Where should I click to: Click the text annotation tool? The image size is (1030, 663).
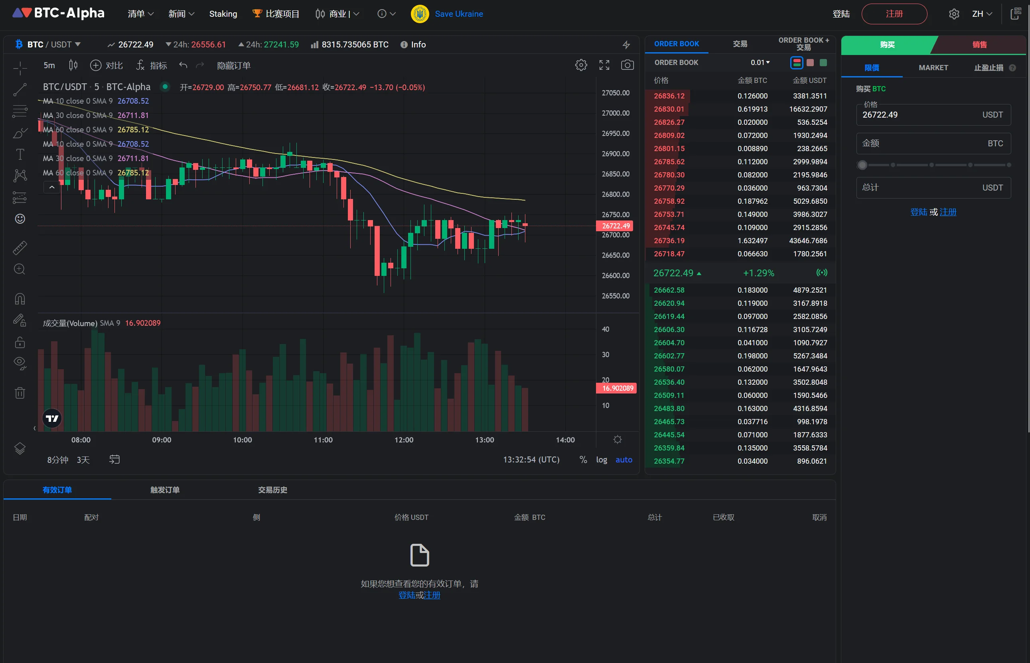tap(20, 154)
